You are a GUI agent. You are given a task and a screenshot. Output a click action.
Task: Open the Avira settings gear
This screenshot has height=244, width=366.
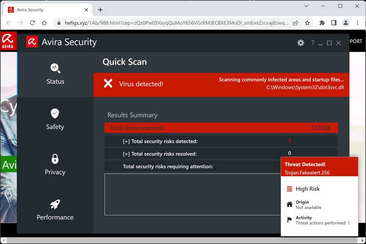[x=300, y=43]
